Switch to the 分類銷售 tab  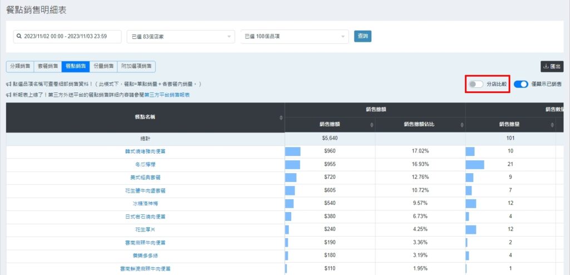(x=20, y=66)
